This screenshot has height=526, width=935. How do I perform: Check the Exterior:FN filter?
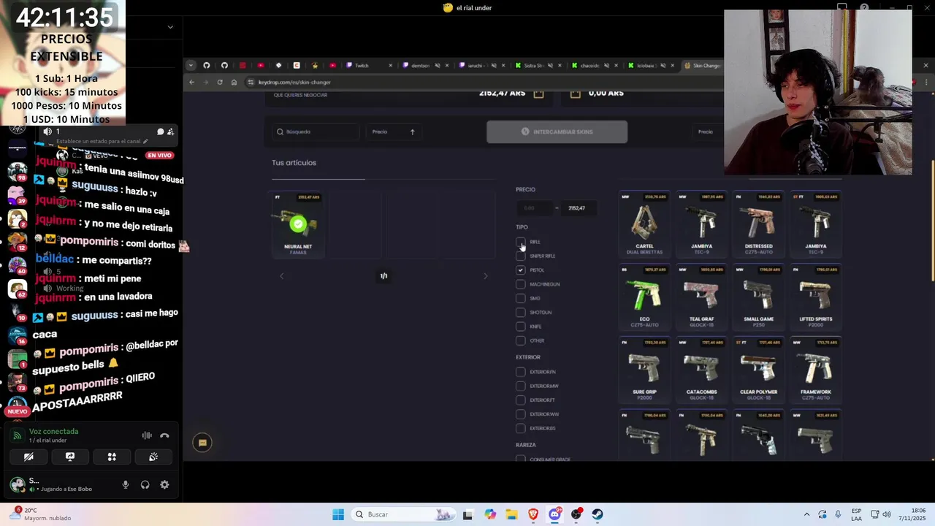pyautogui.click(x=520, y=372)
